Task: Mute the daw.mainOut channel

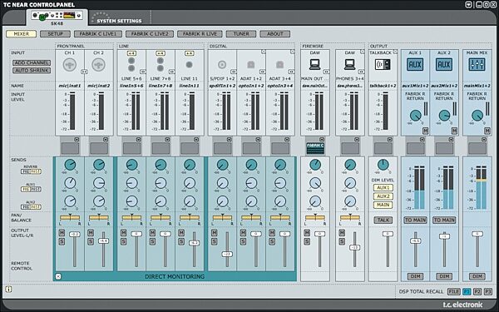Action: 307,233
